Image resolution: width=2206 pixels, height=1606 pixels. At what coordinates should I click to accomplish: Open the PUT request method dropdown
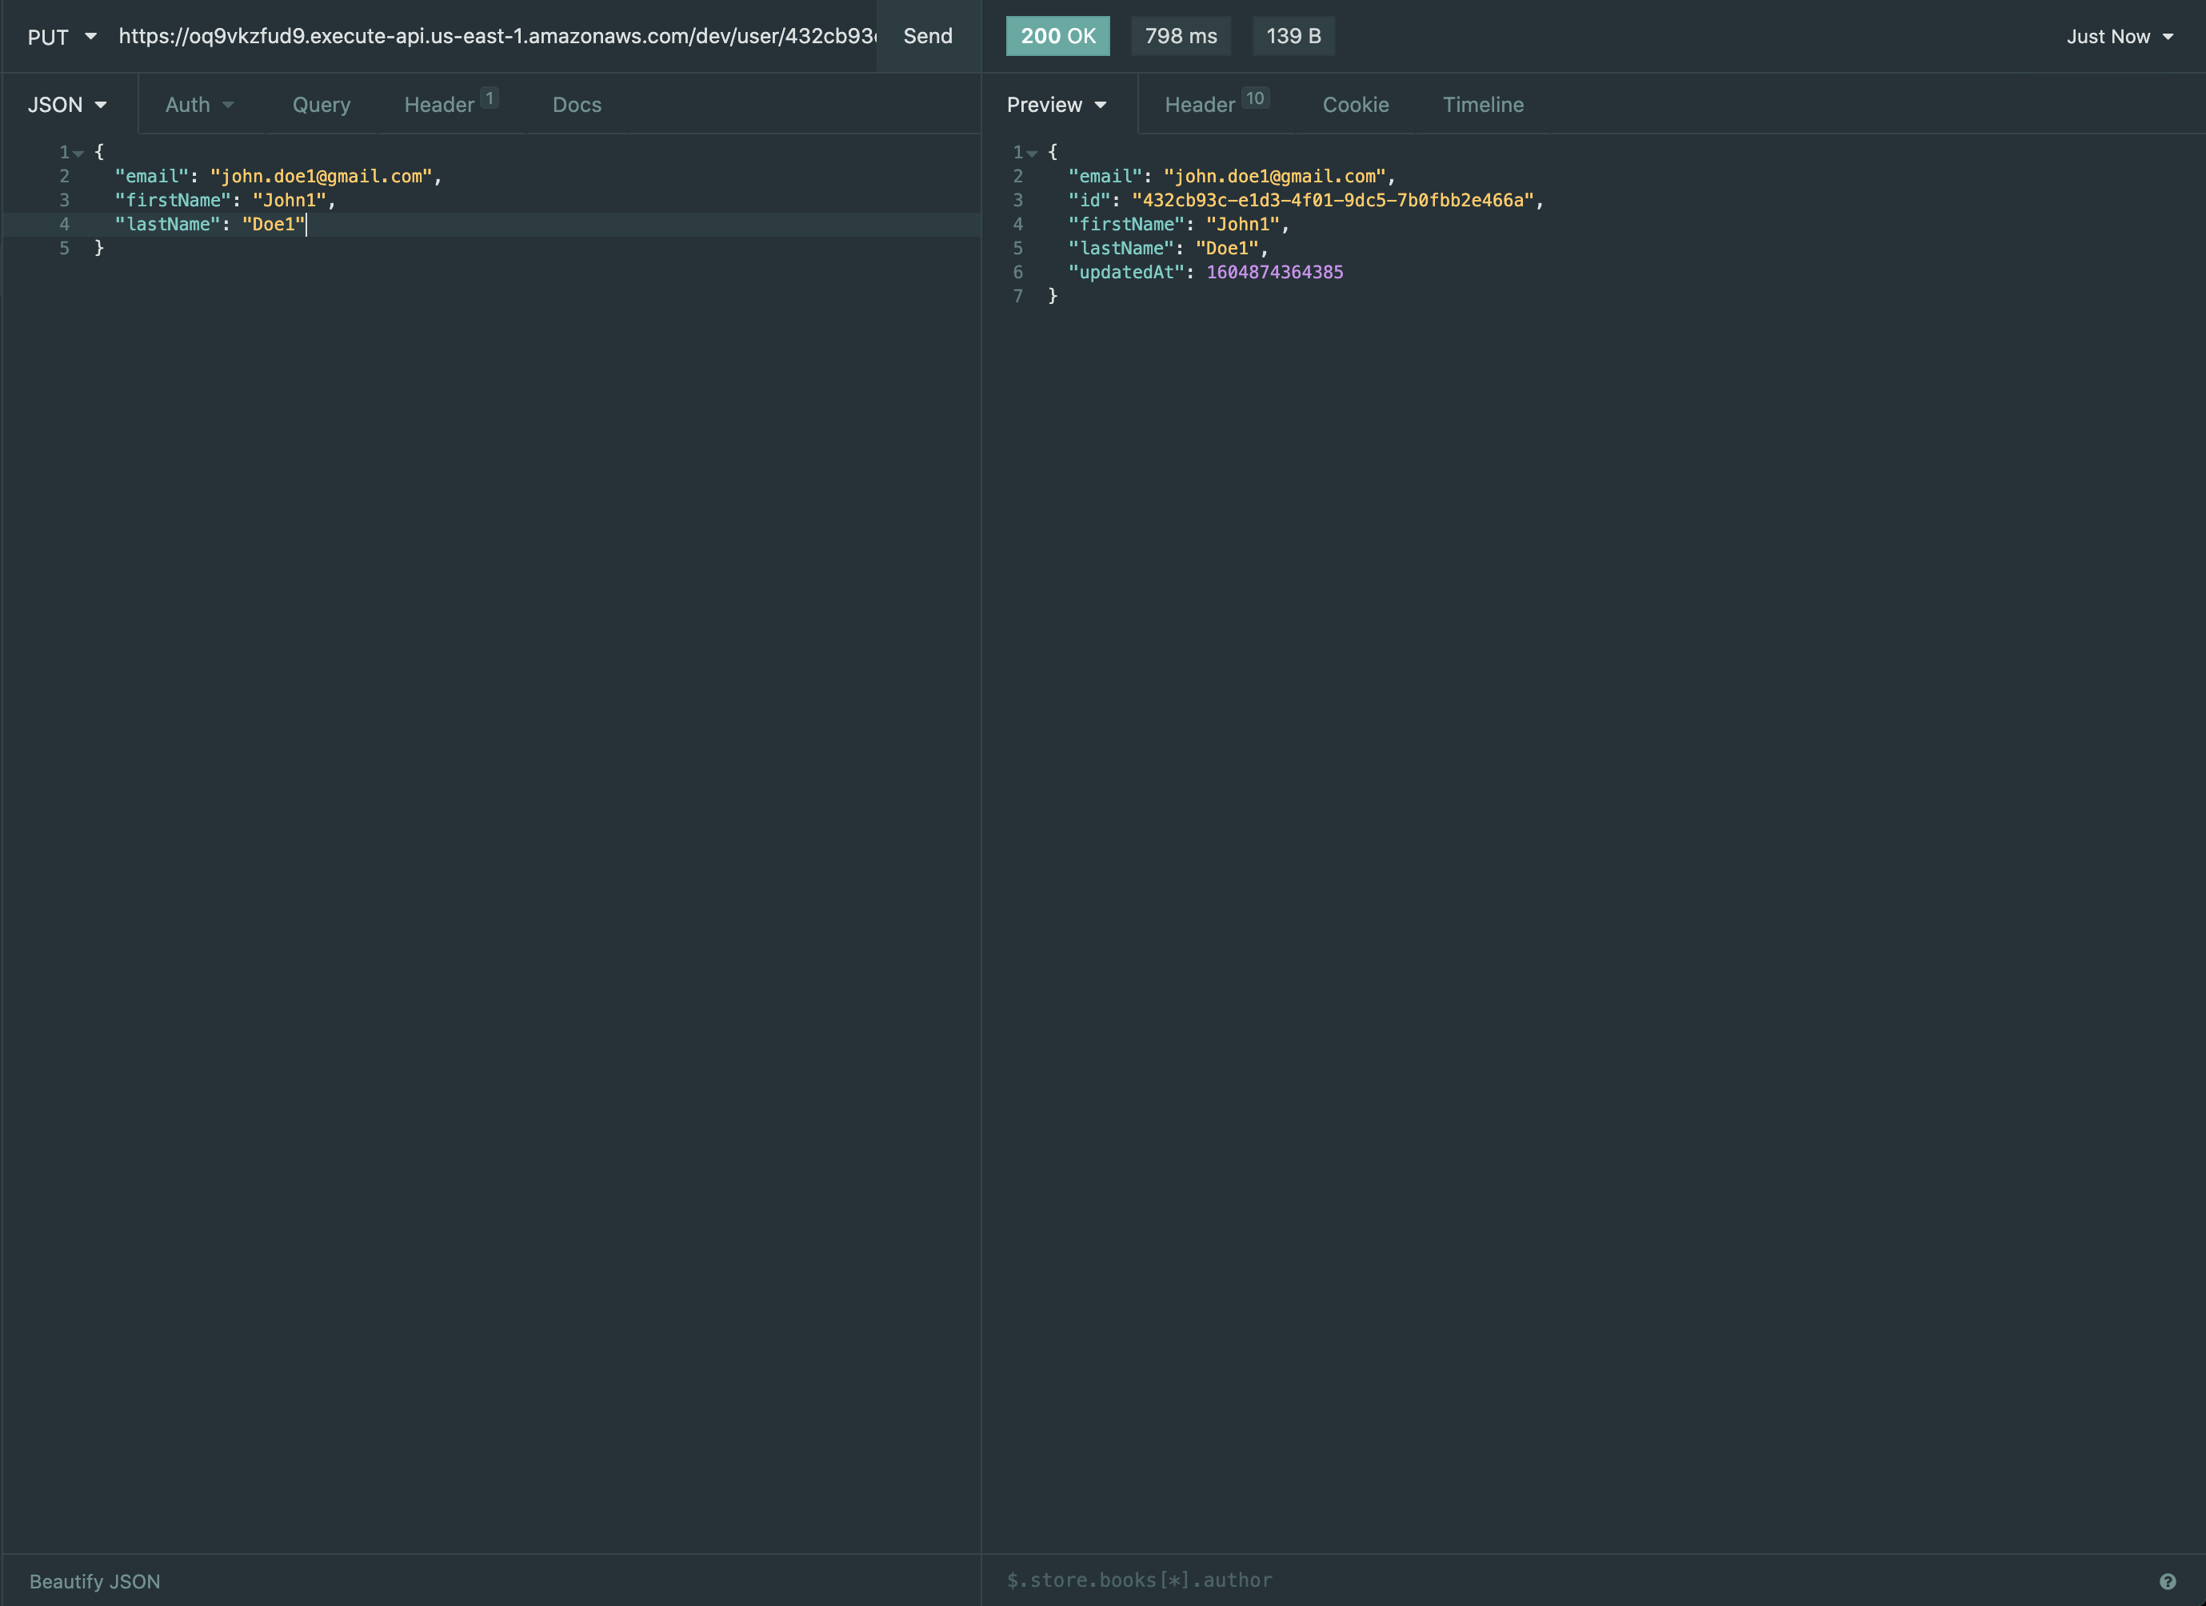tap(62, 36)
